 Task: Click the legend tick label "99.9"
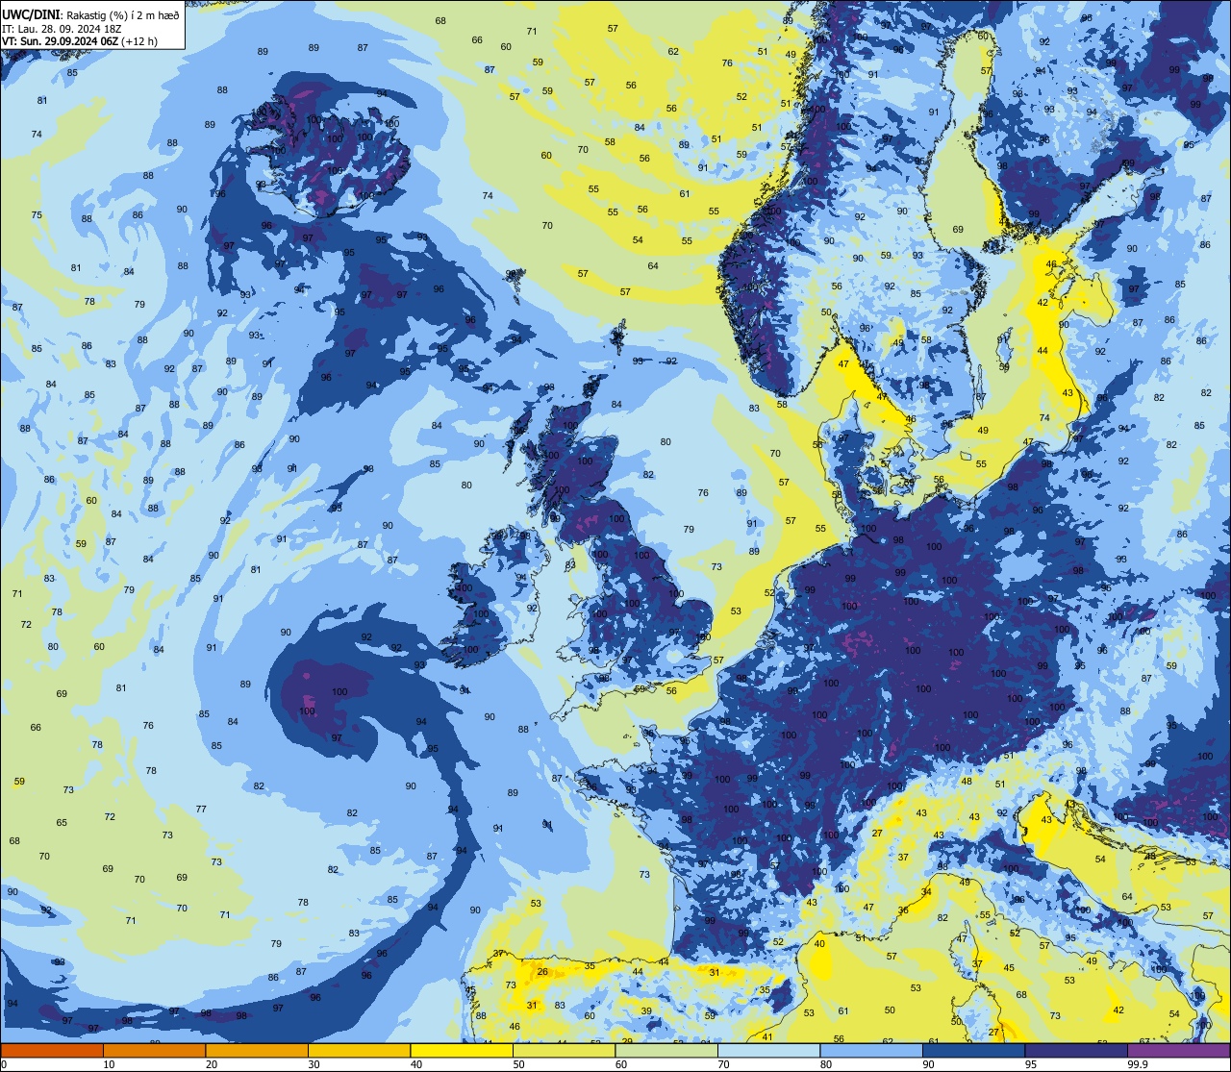tap(1138, 1064)
